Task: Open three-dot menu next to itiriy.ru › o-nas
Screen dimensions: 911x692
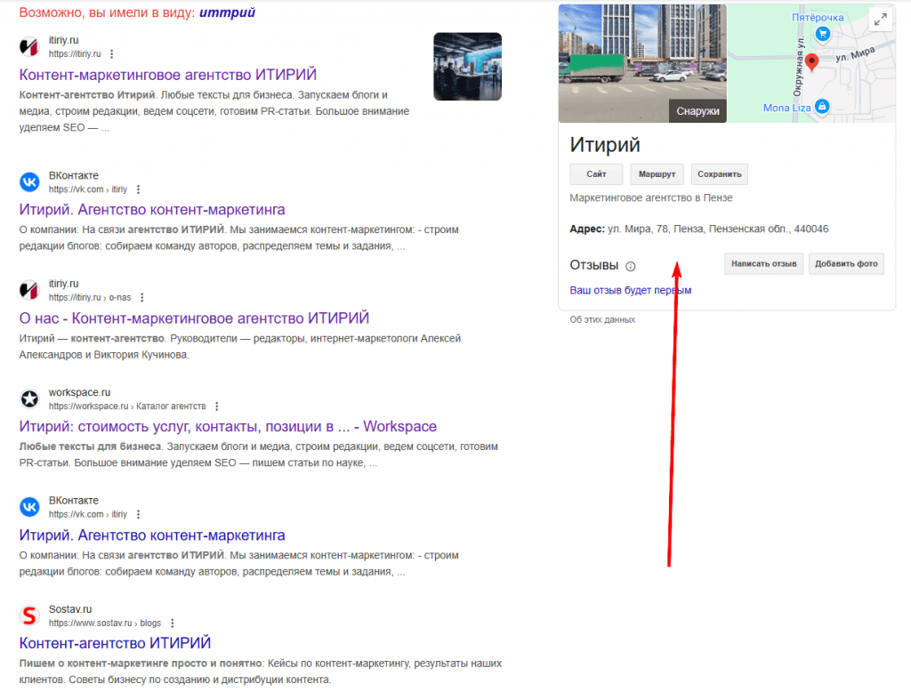Action: (141, 297)
